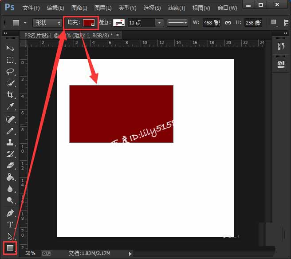
Task: Select the Move tool
Action: coord(10,48)
